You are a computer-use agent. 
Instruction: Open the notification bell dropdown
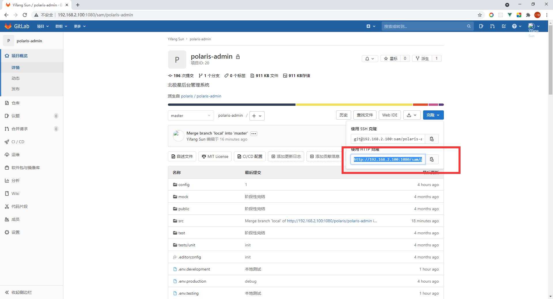tap(370, 58)
